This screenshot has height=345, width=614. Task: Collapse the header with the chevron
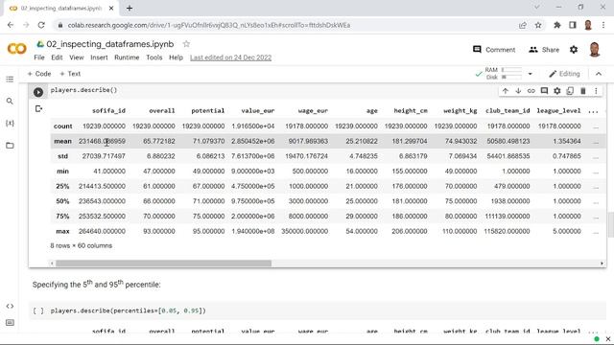pos(599,74)
